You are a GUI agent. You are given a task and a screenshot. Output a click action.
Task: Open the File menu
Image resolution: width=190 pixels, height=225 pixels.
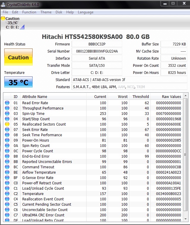click(5, 12)
